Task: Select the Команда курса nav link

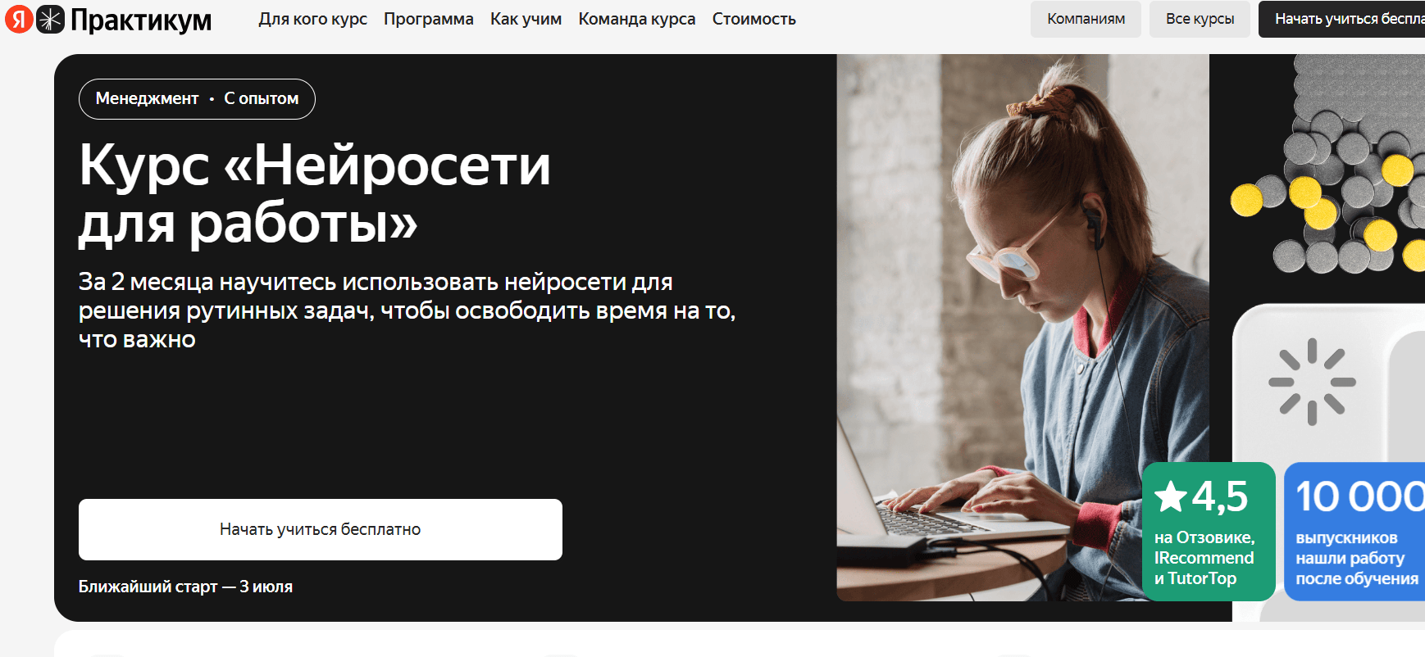Action: [636, 19]
